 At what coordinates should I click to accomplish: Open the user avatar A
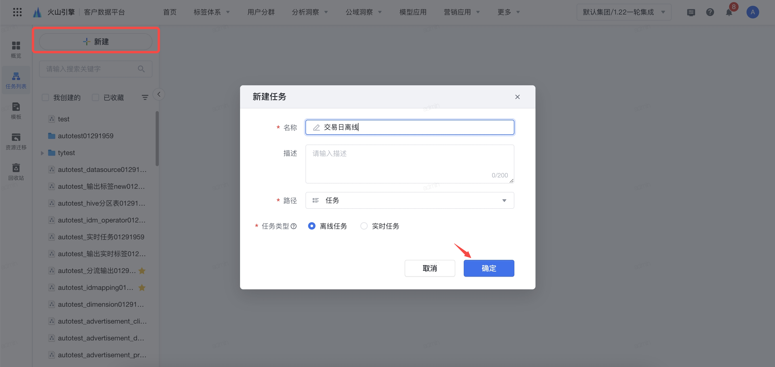click(x=752, y=12)
